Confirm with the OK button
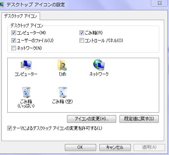Screen dimensions: 169x155 (x=80, y=147)
